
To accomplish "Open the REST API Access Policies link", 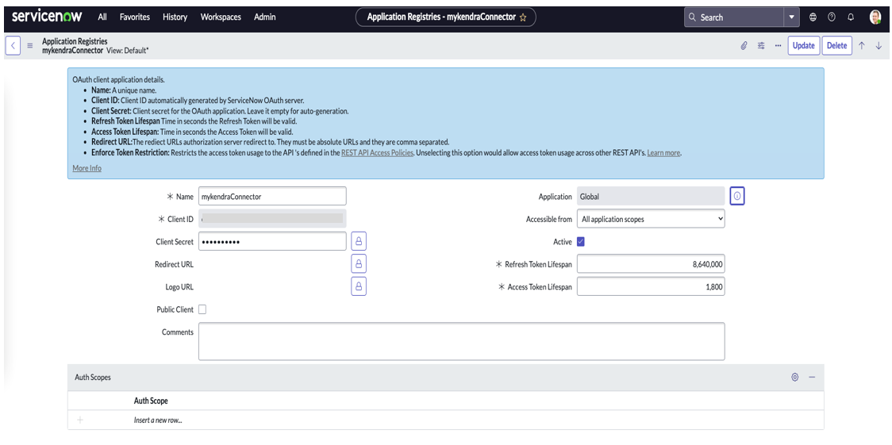I will pos(377,153).
